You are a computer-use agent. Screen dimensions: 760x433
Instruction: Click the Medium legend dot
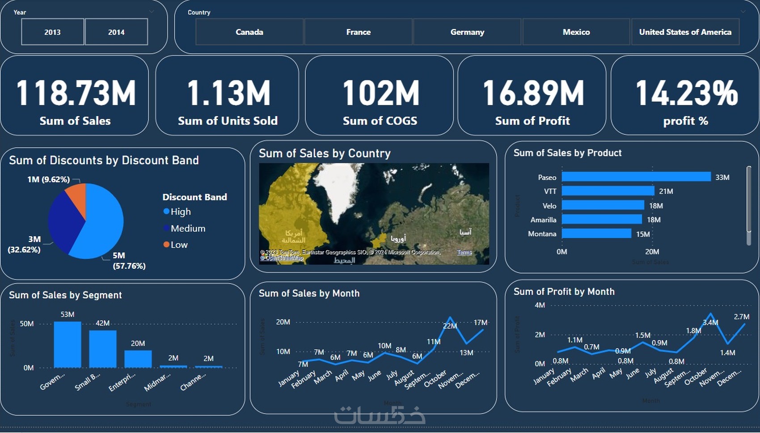point(166,228)
